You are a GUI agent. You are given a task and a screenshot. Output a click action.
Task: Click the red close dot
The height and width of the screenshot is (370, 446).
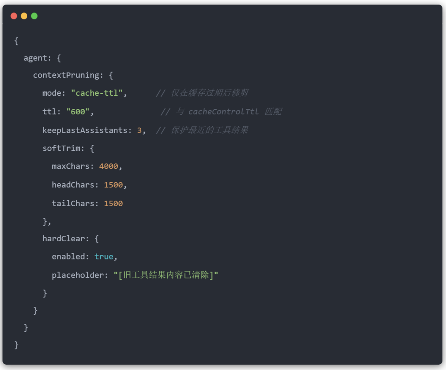pos(14,16)
